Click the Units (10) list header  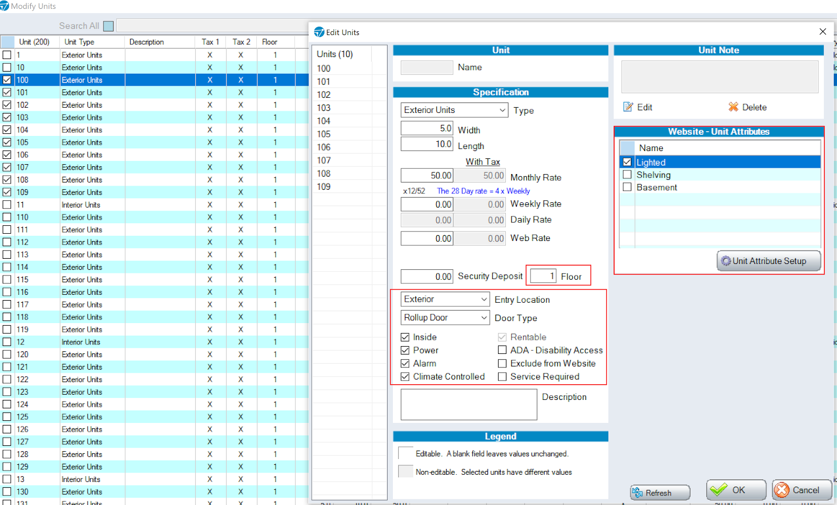click(335, 54)
